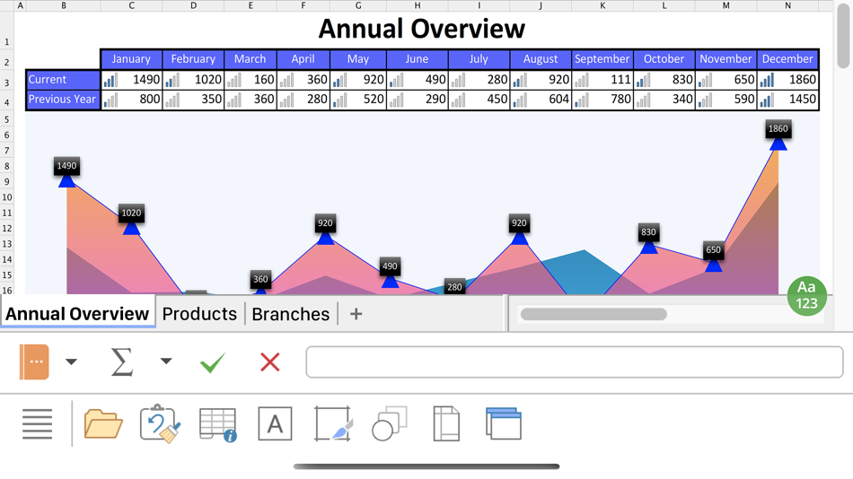Switch to the Branches sheet tab
Viewport: 853px width, 479px height.
pos(291,314)
